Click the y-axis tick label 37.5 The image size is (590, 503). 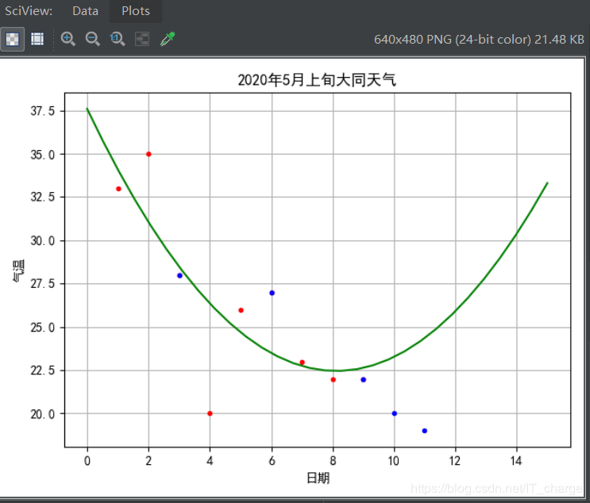pyautogui.click(x=43, y=111)
